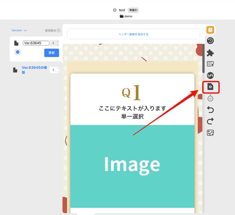Expand the Version dropdown
The width and height of the screenshot is (235, 215).
coord(19,30)
